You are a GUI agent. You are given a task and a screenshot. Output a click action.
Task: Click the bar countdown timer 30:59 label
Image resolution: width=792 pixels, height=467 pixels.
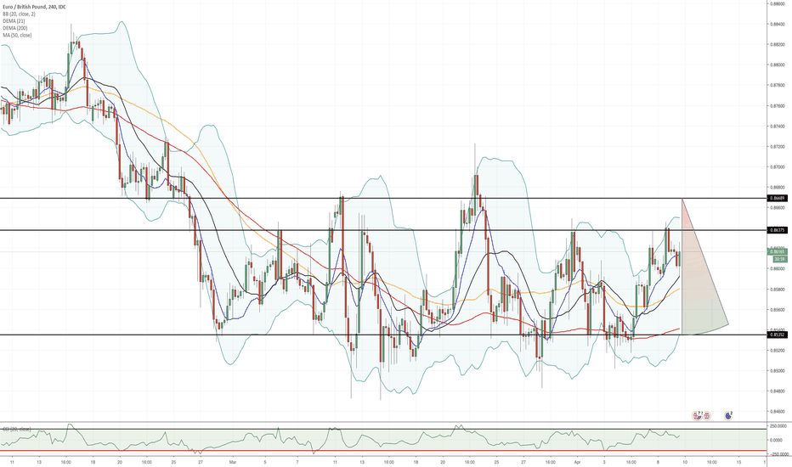click(779, 259)
